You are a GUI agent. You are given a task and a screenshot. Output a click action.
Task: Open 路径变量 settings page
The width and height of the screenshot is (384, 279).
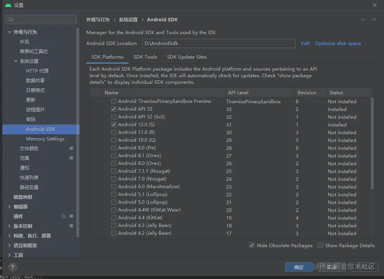coord(29,187)
